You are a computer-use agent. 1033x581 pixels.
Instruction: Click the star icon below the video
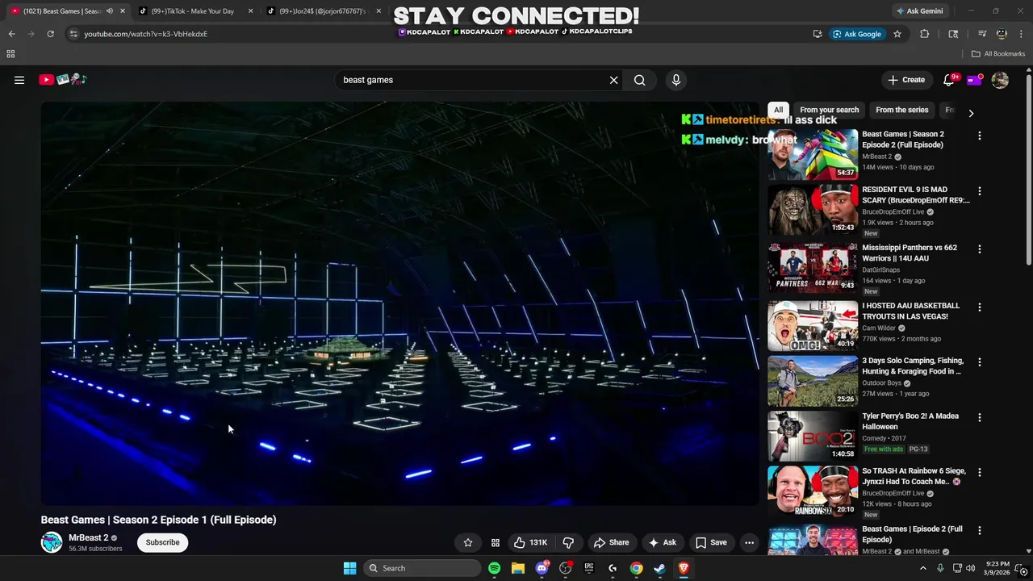click(468, 542)
